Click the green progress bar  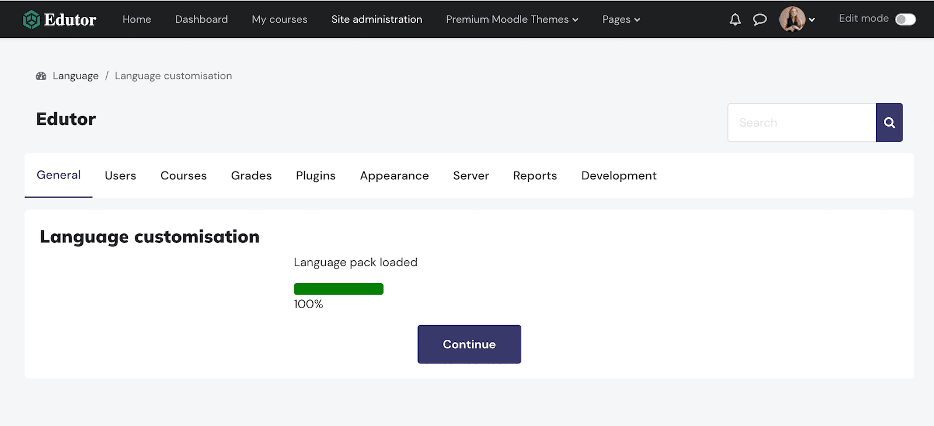pyautogui.click(x=339, y=289)
